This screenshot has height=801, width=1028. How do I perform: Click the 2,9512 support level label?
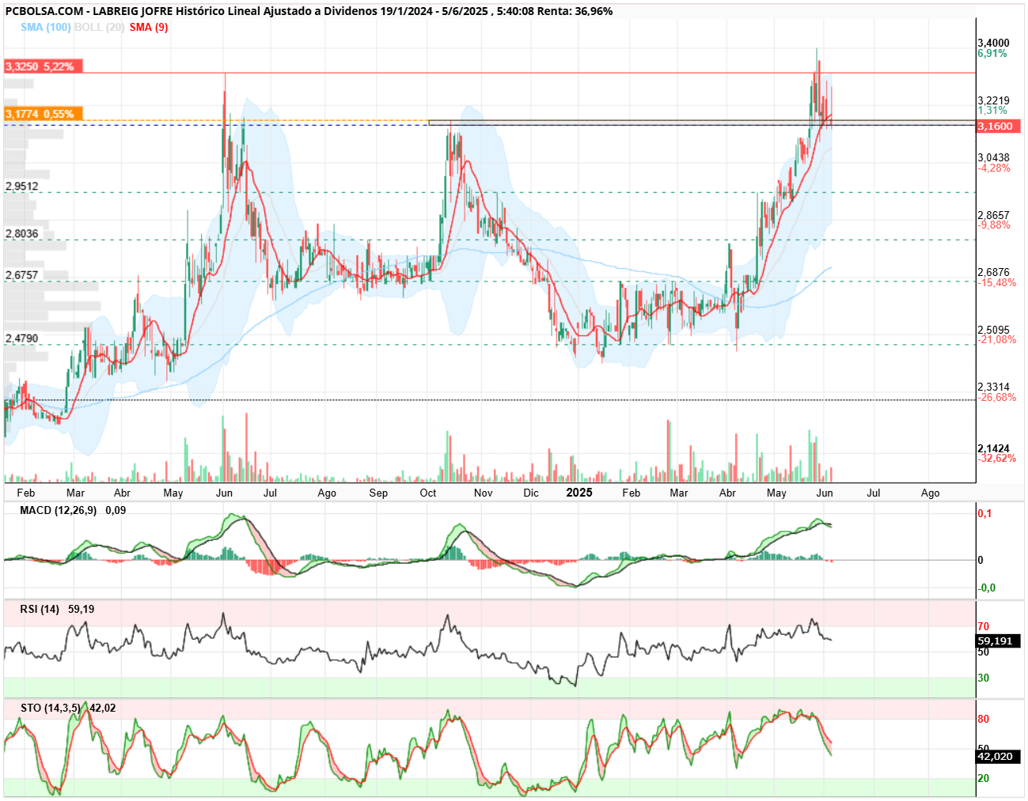[x=22, y=187]
